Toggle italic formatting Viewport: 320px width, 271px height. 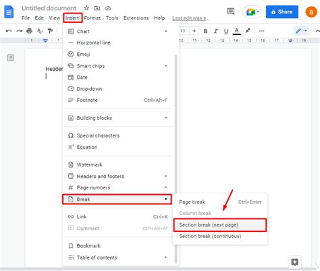[216, 31]
